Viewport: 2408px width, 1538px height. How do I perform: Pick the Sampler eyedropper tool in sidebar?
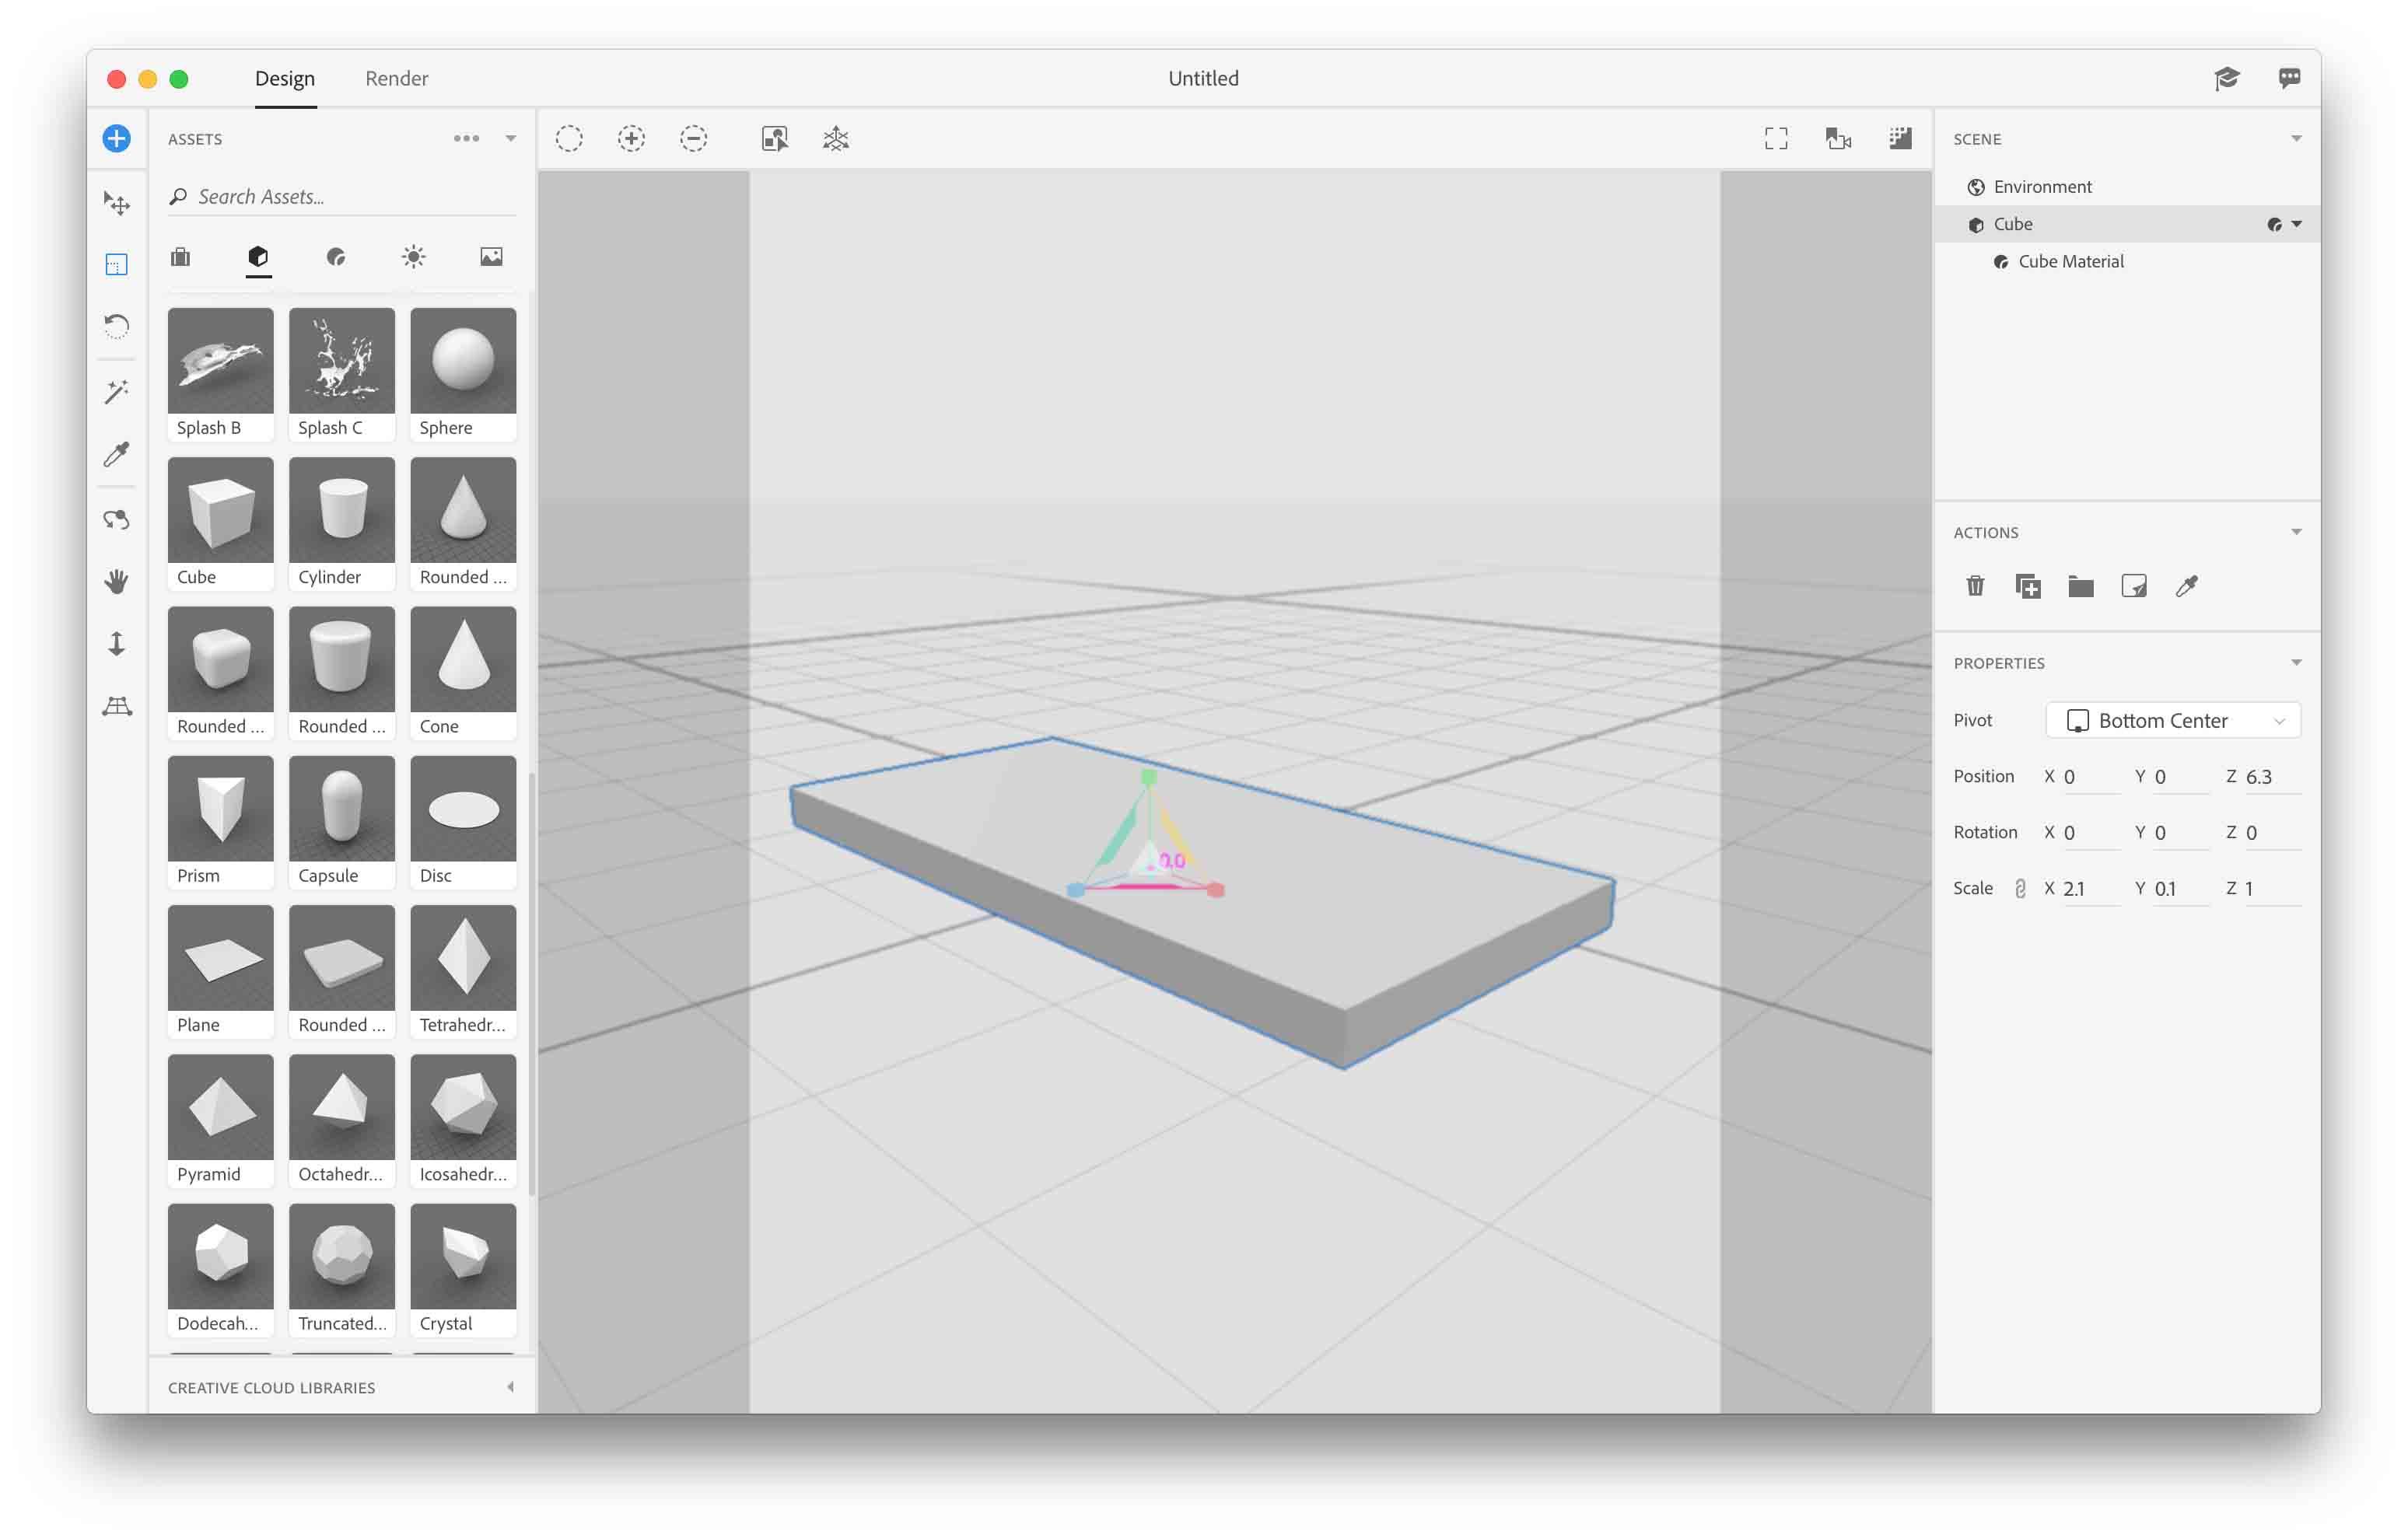[117, 455]
